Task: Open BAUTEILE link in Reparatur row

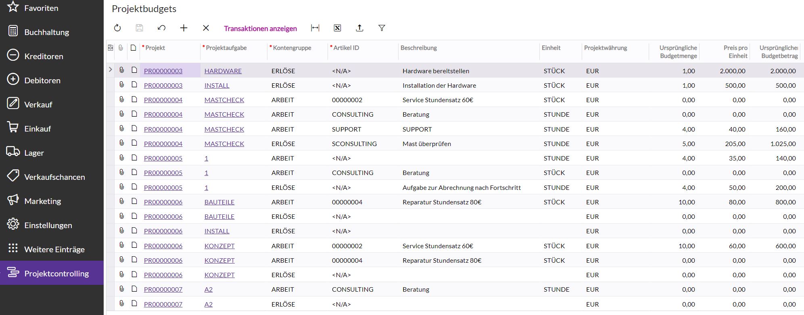Action: click(x=219, y=202)
